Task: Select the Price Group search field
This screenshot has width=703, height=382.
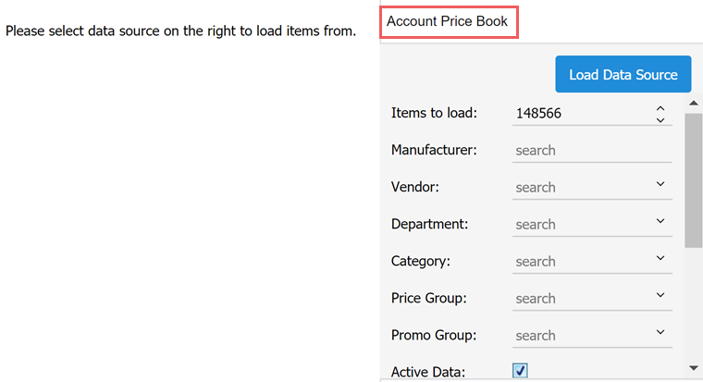Action: point(583,299)
